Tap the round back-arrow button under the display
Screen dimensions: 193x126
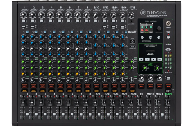point(159,37)
